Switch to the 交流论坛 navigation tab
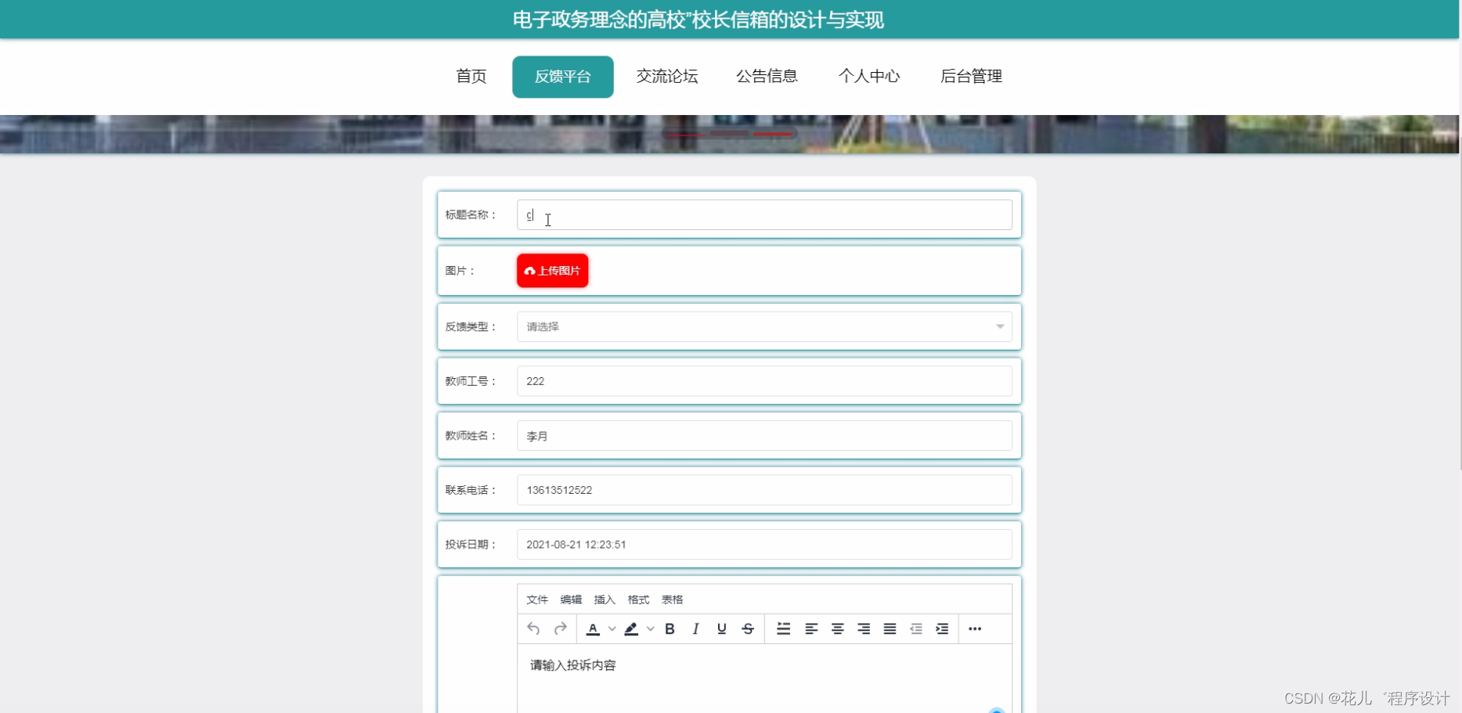1462x713 pixels. (666, 76)
